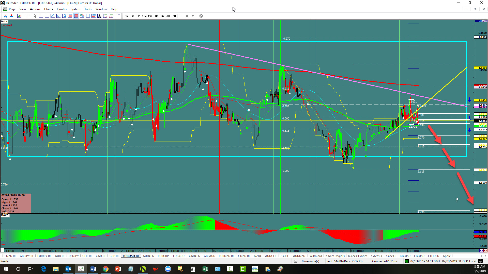Select the parallel channel lines tool
Viewport: 488px width, 274px height.
click(x=58, y=16)
